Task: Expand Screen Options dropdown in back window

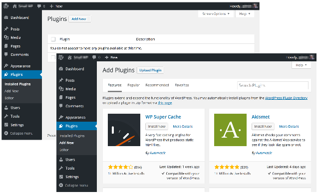Action: (216, 14)
